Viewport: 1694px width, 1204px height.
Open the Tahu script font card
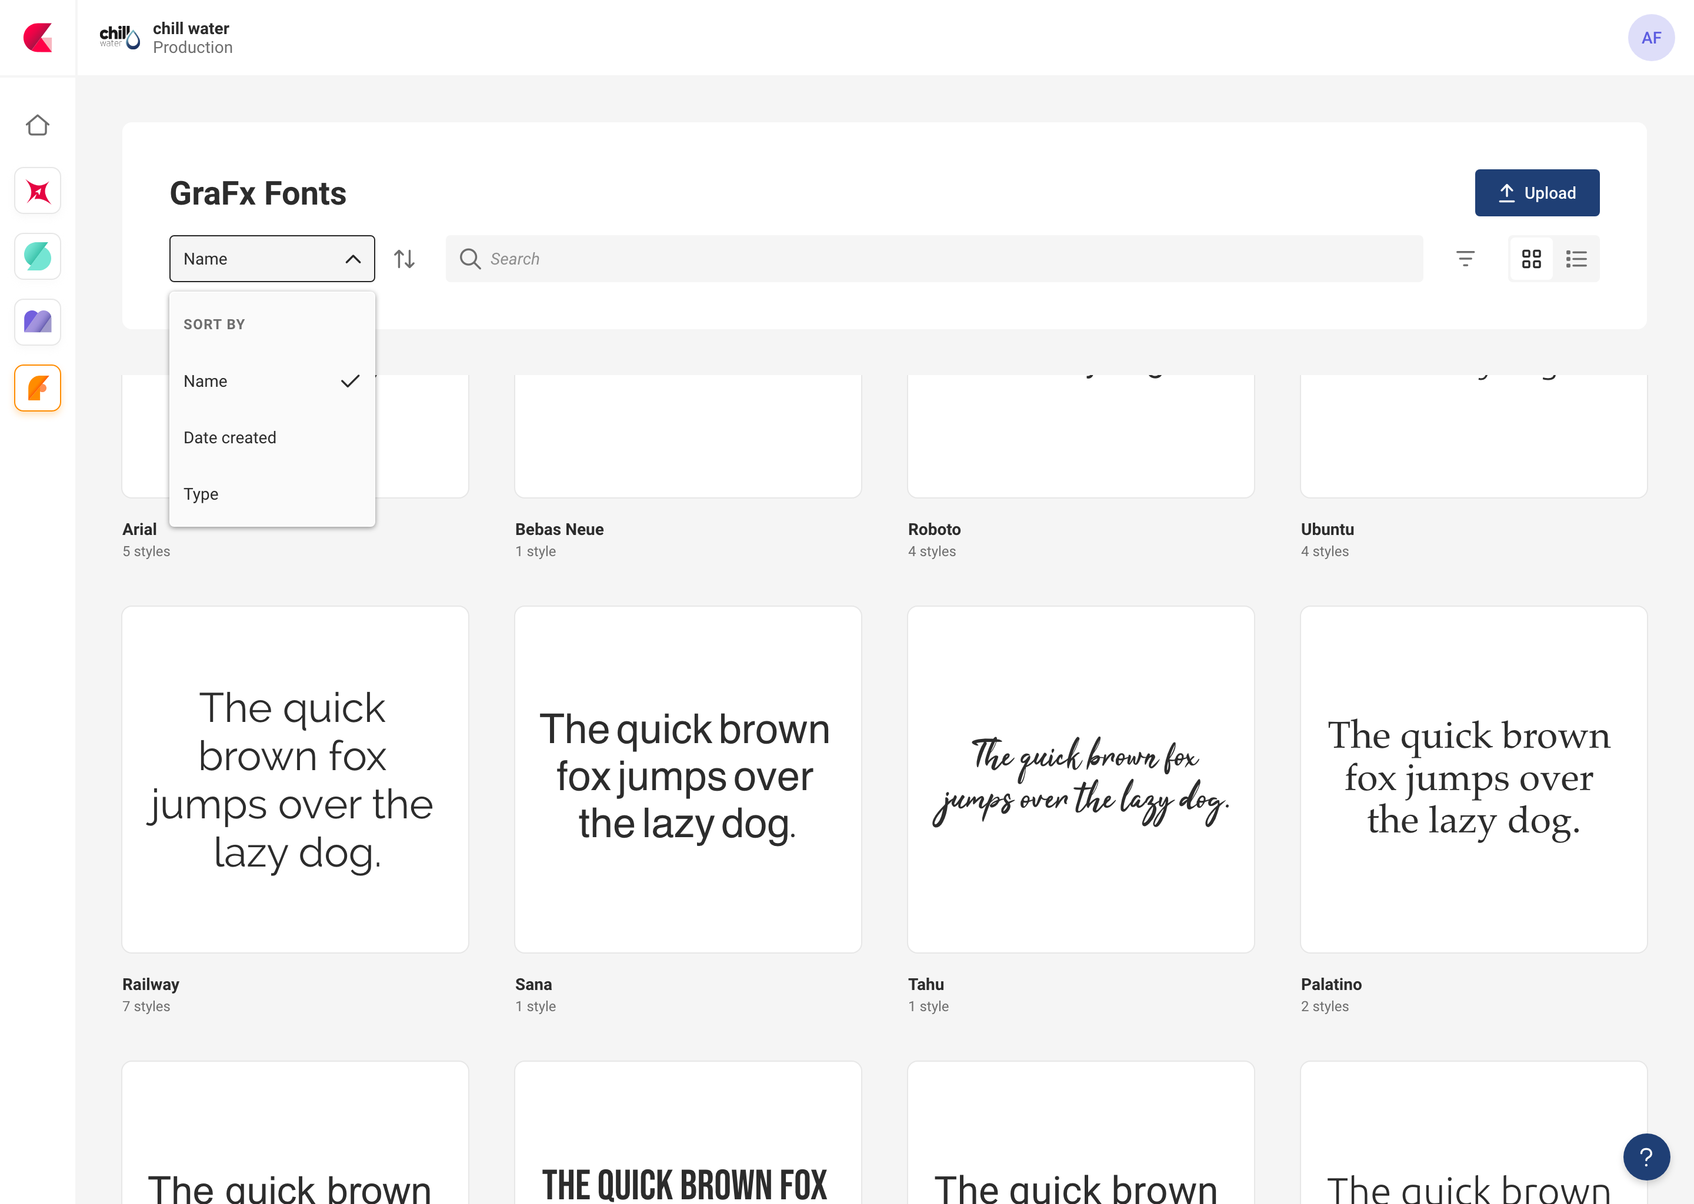pos(1081,779)
